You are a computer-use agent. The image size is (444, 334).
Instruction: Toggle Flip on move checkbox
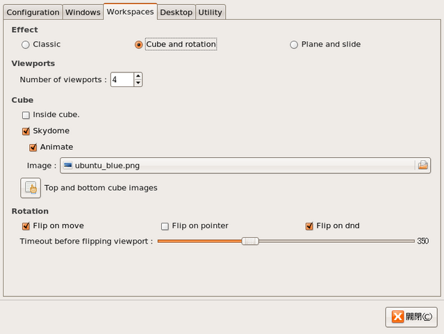(26, 226)
